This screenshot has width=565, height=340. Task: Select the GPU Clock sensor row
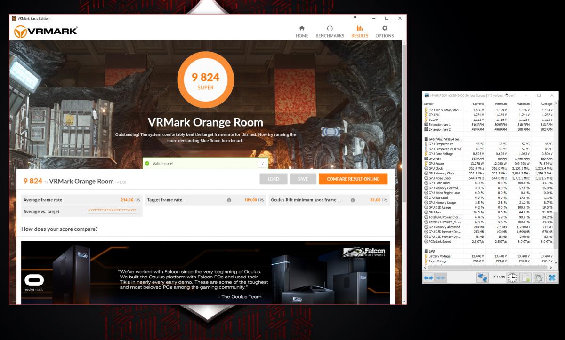tap(488, 168)
